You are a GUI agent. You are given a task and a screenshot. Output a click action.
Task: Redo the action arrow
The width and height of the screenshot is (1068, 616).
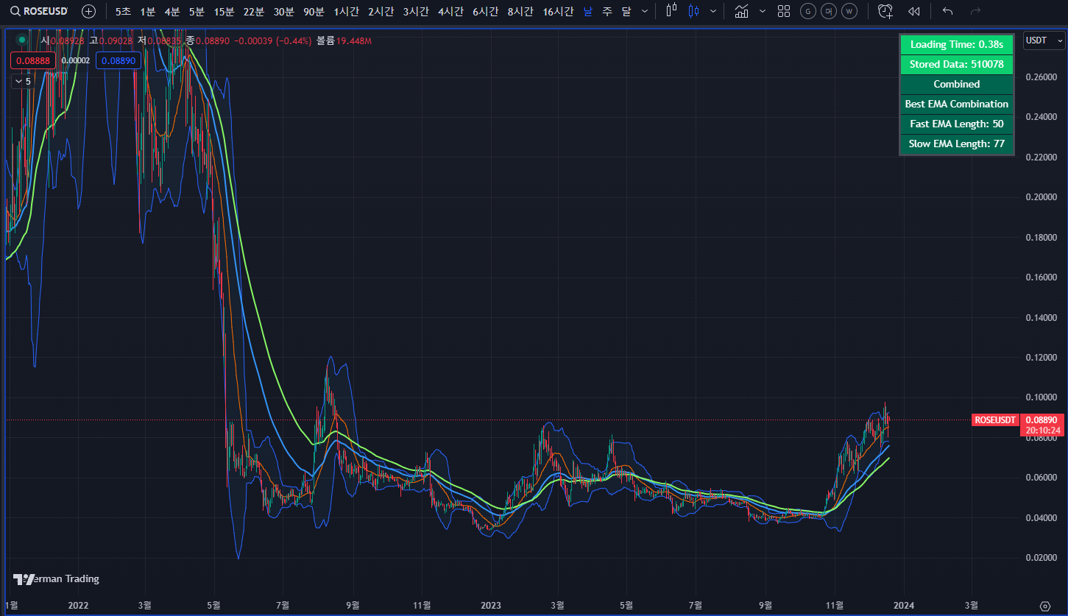point(976,11)
